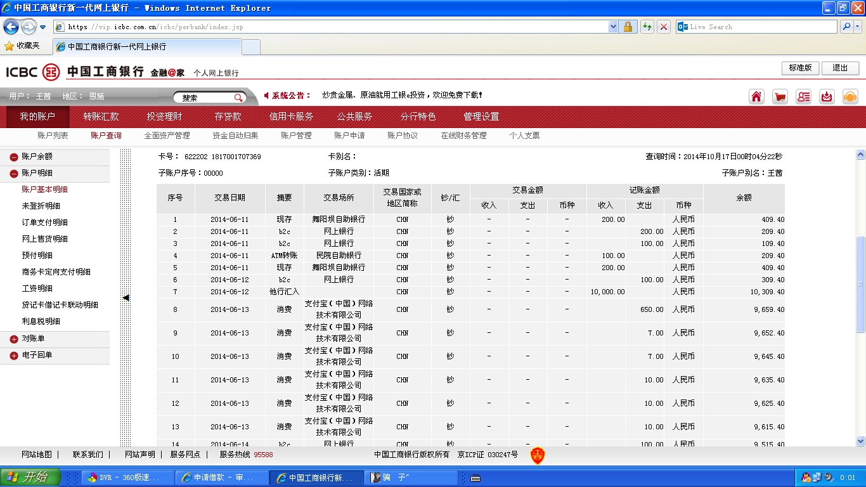Click the orange headset customer service icon
866x487 pixels.
850,96
